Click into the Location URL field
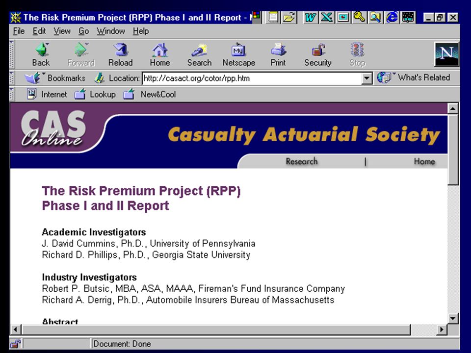471x353 pixels. [252, 78]
